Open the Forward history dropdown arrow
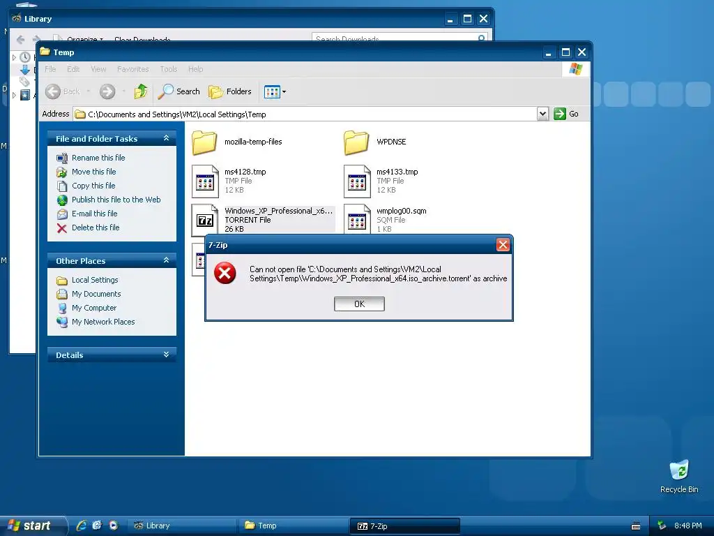This screenshot has width=714, height=536. [x=123, y=91]
